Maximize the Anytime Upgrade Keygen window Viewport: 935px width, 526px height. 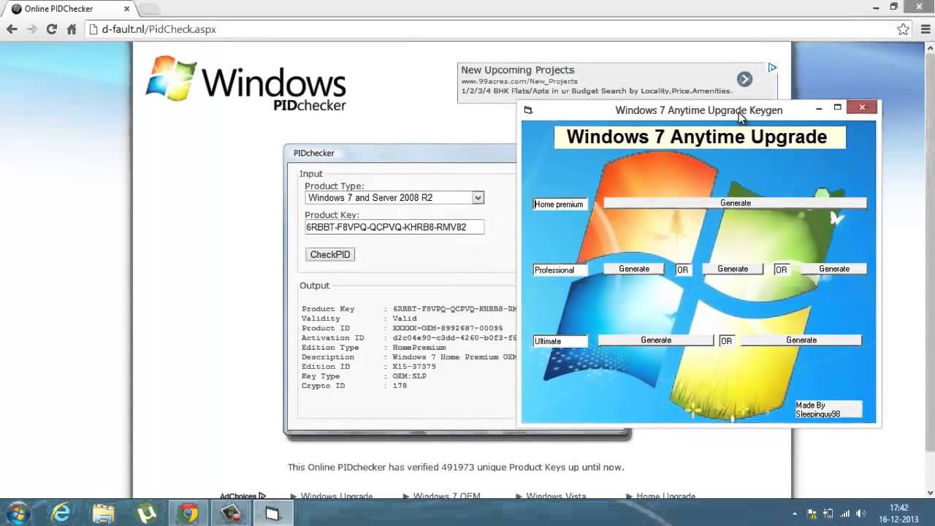pos(838,108)
